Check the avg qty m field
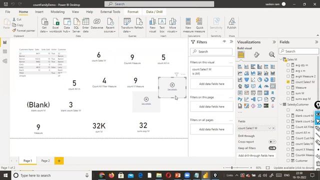 point(288,65)
